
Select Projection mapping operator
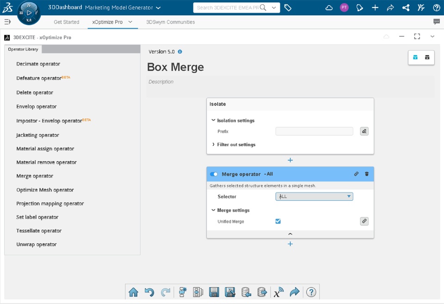(50, 204)
